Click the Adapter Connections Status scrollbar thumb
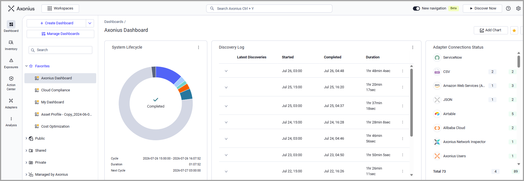Viewport: 524px width, 181px height. click(x=519, y=61)
